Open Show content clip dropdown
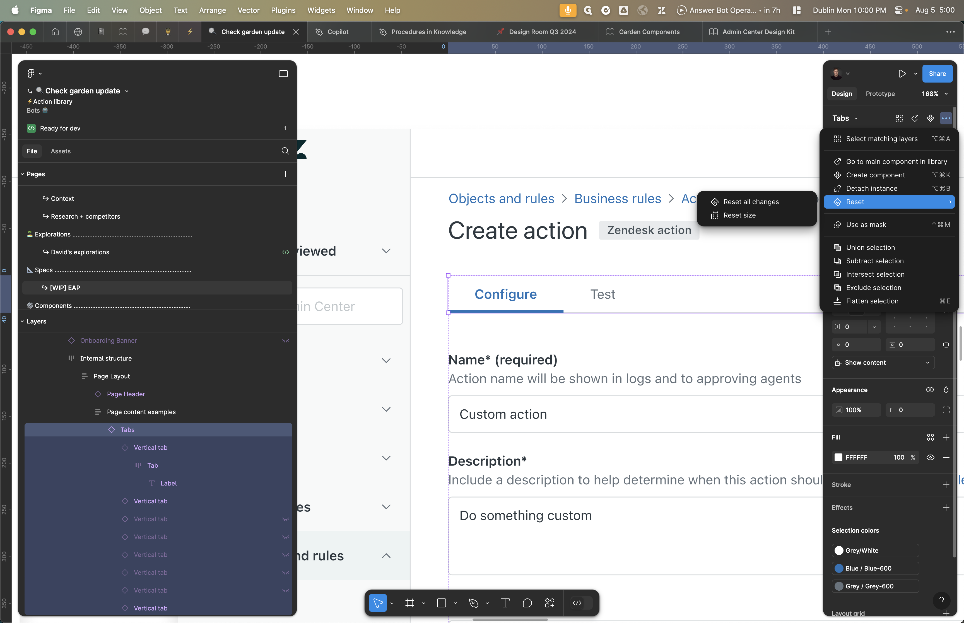Viewport: 964px width, 623px height. point(883,363)
